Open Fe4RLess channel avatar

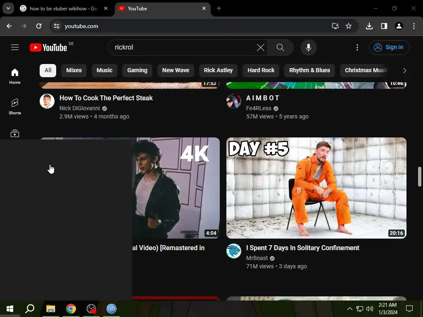(x=234, y=101)
